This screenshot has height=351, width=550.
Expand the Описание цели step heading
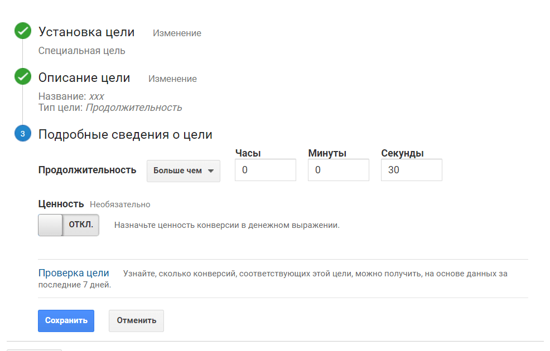tap(84, 78)
